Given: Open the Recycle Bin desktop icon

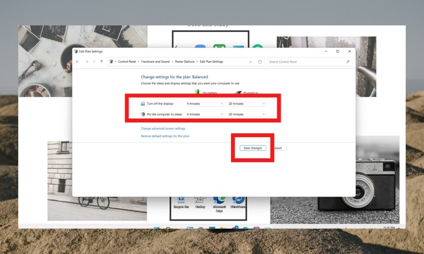Looking at the screenshot, I should click(181, 199).
